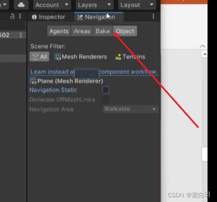Open the component workflow learn link

[x=94, y=72]
